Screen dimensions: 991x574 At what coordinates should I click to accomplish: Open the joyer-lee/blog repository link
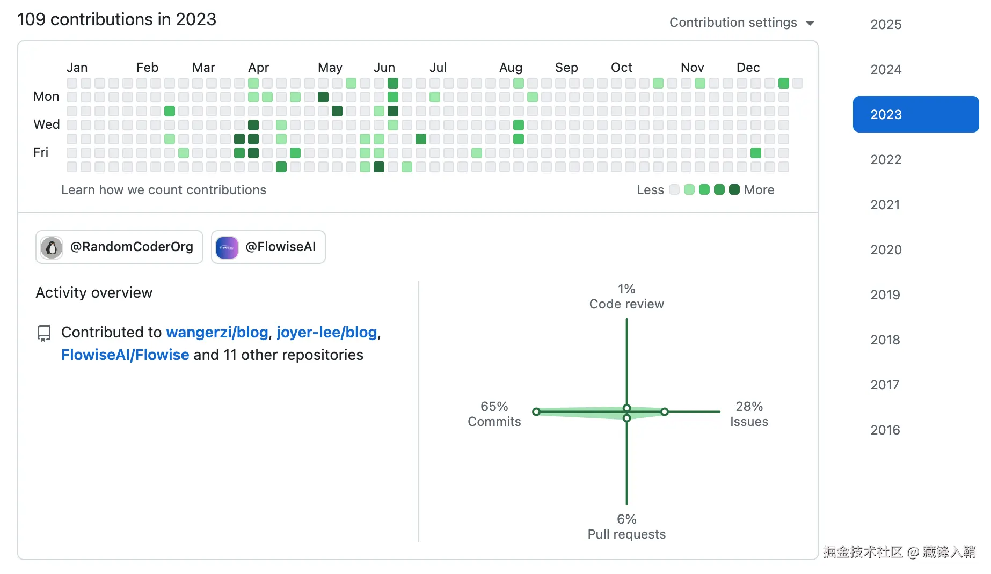326,332
